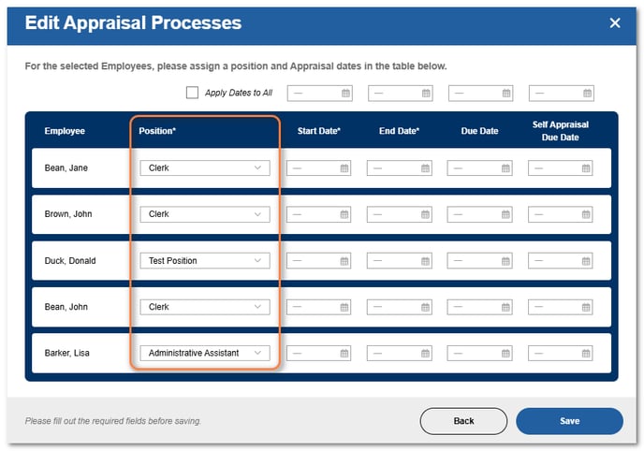The width and height of the screenshot is (644, 451).
Task: Open calendar for Bean, John Self Appraisal Due Date
Action: coord(586,307)
